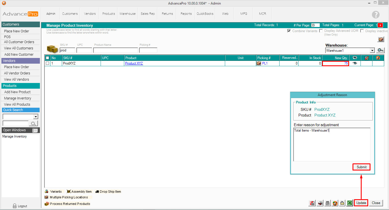The image size is (389, 210).
Task: Click the Open Windows list icon
Action: click(35, 130)
